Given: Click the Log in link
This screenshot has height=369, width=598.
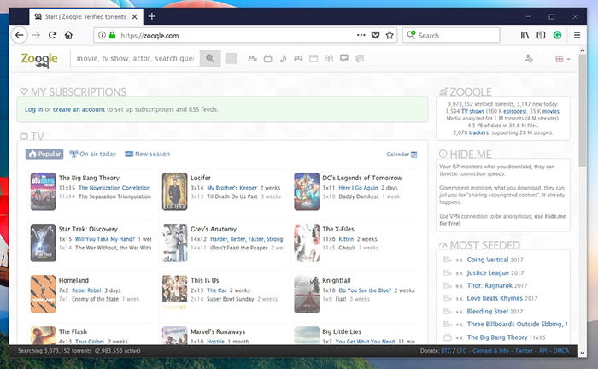Looking at the screenshot, I should 33,109.
